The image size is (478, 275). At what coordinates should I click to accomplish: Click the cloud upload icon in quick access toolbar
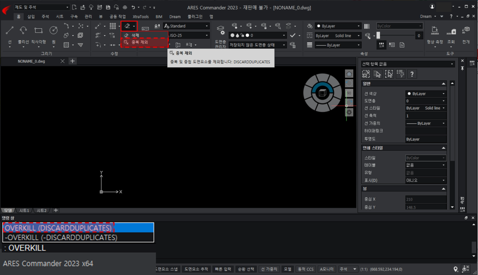(91, 7)
